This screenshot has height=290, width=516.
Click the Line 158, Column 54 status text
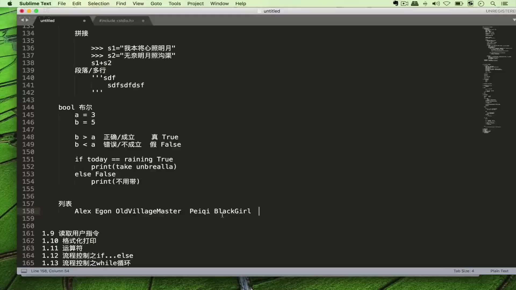pos(50,271)
